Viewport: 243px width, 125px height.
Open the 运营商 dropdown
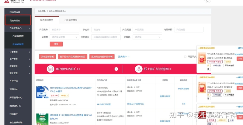[64, 37]
